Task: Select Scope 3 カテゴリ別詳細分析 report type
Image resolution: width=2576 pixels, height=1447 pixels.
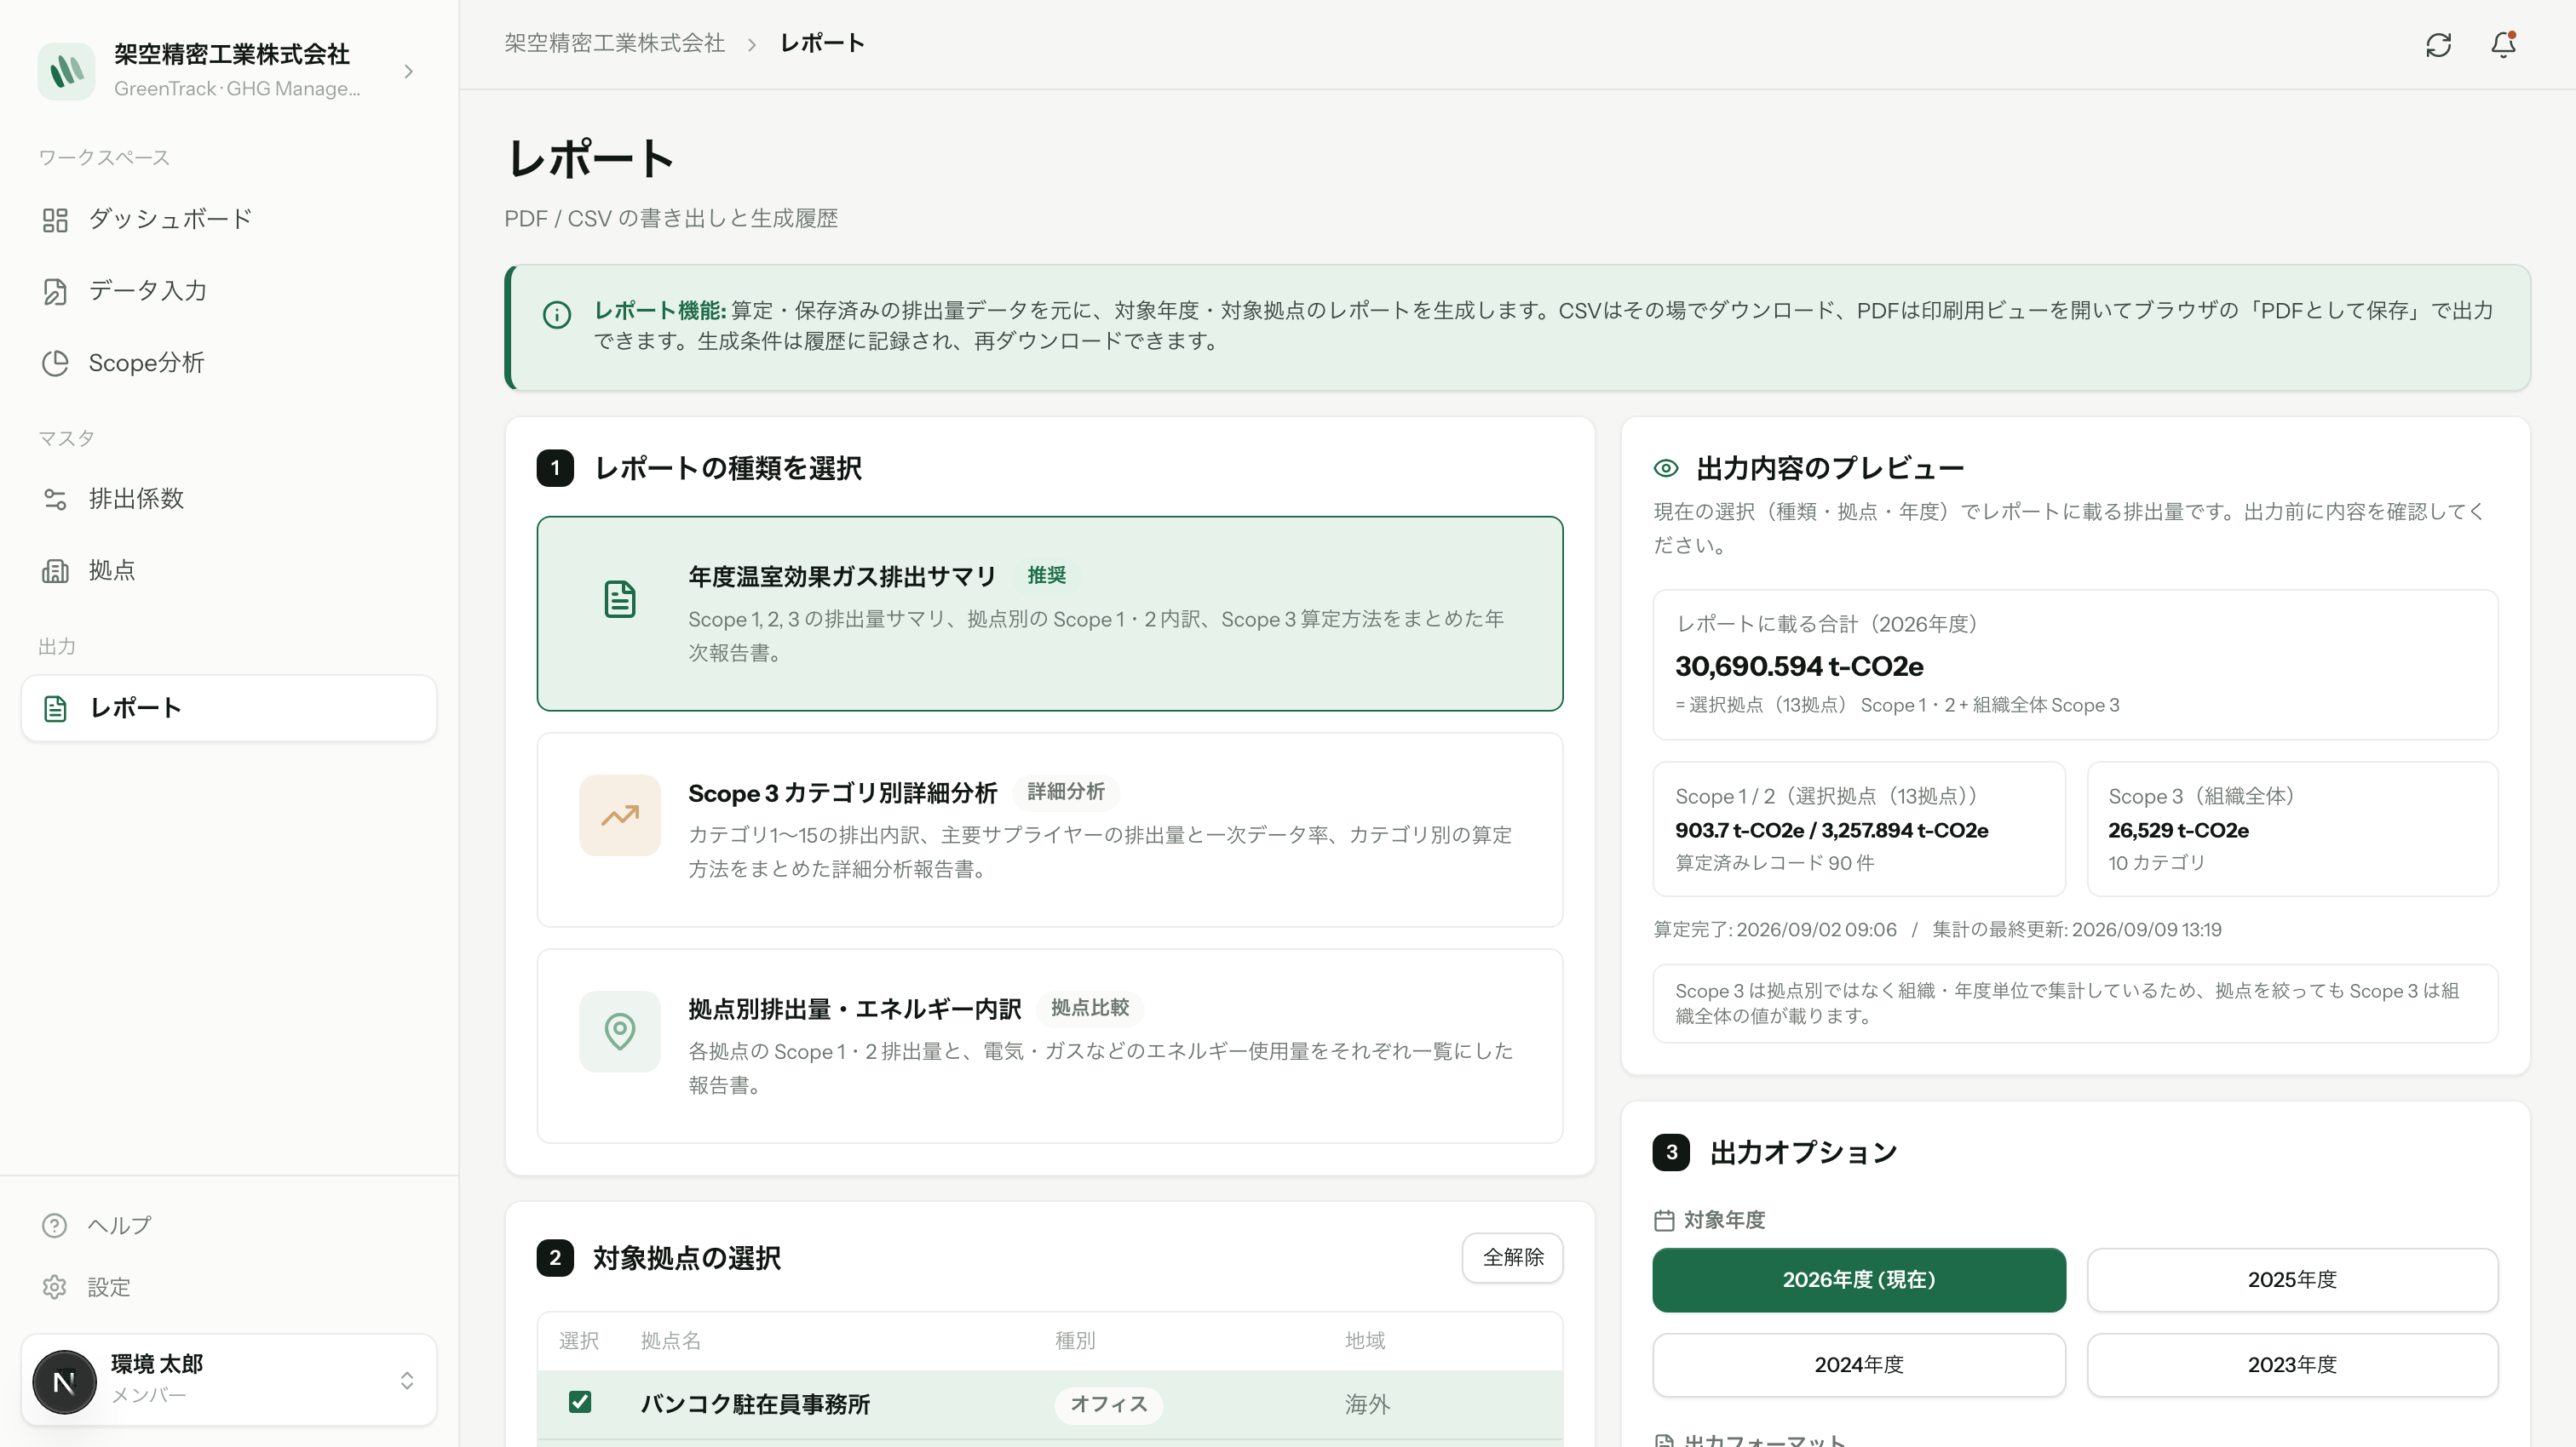Action: [x=1050, y=829]
